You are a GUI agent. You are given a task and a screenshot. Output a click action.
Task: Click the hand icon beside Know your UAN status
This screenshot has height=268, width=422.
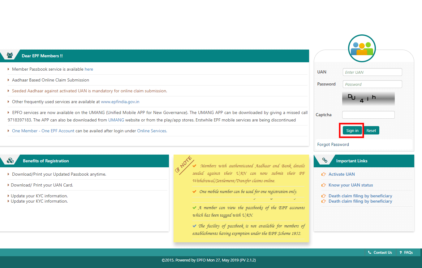[x=324, y=185]
